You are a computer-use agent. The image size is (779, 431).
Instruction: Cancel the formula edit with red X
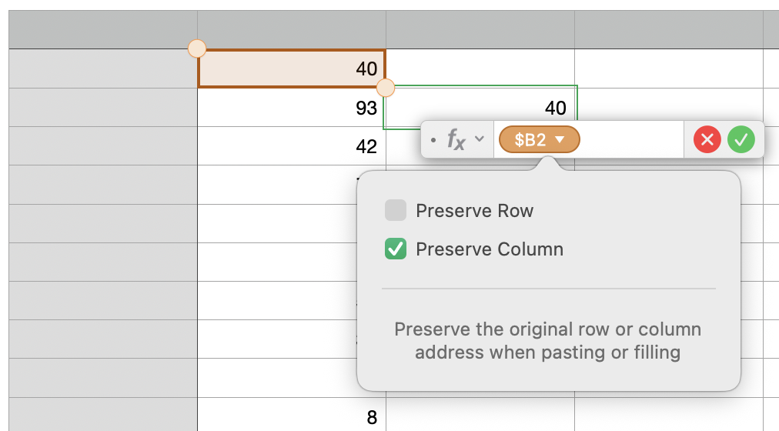point(707,139)
